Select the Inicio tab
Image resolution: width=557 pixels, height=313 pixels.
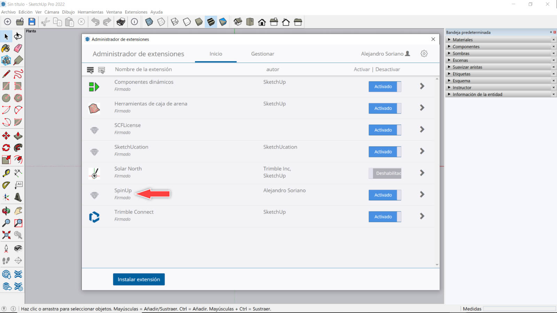(216, 54)
